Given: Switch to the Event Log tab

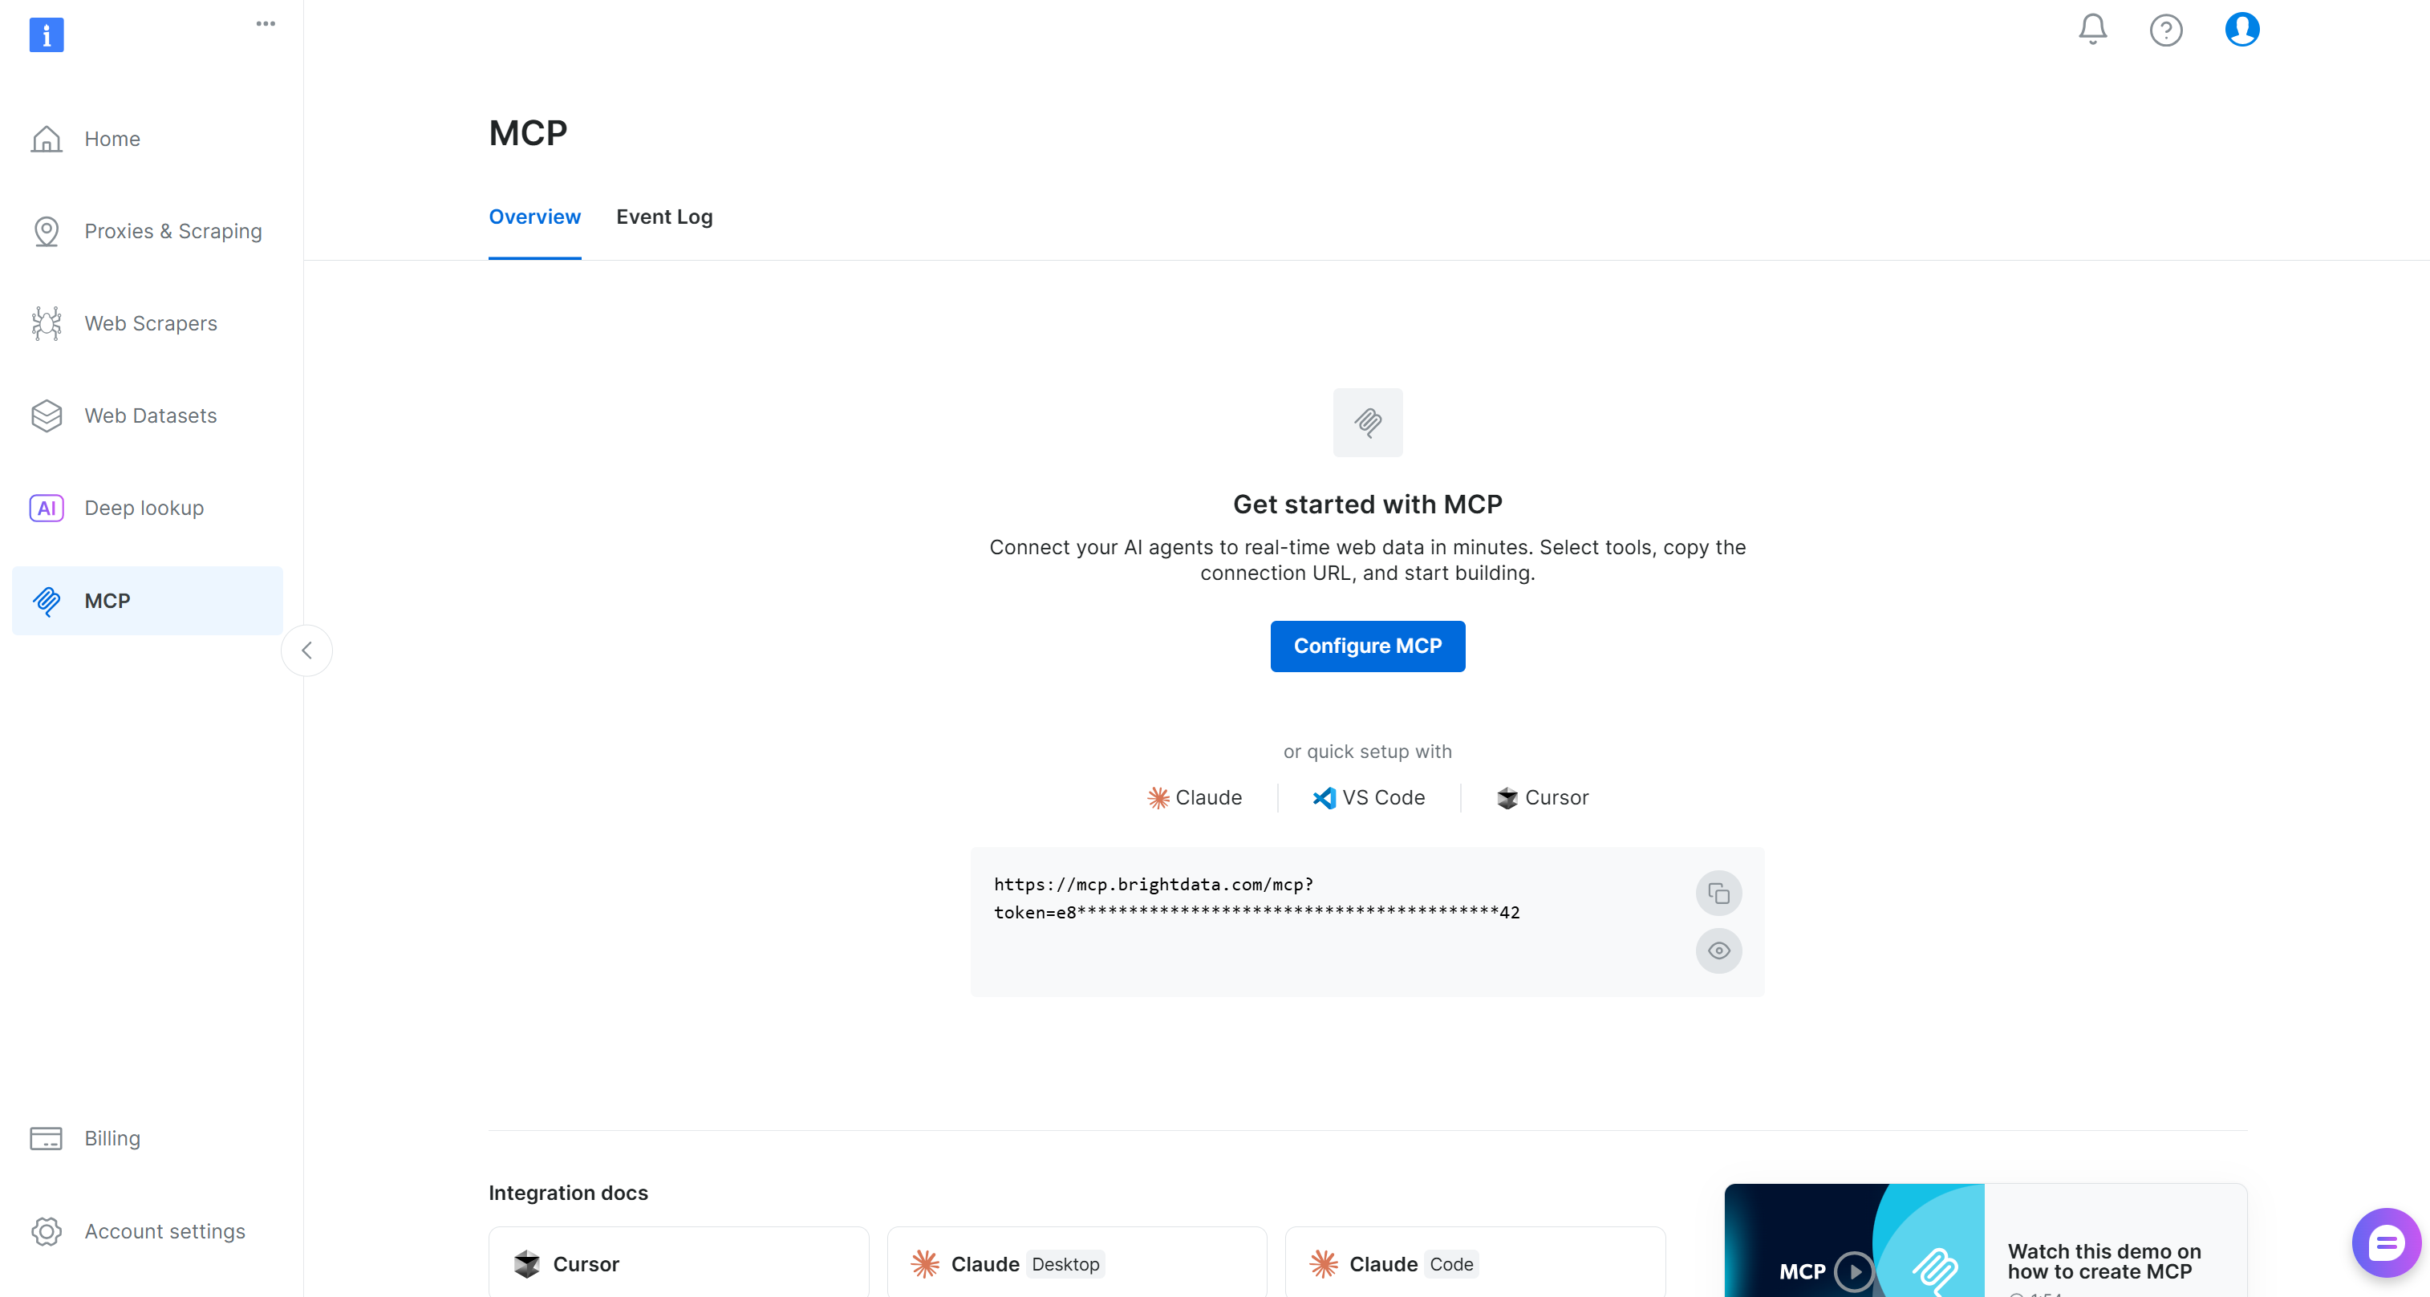Looking at the screenshot, I should [664, 217].
